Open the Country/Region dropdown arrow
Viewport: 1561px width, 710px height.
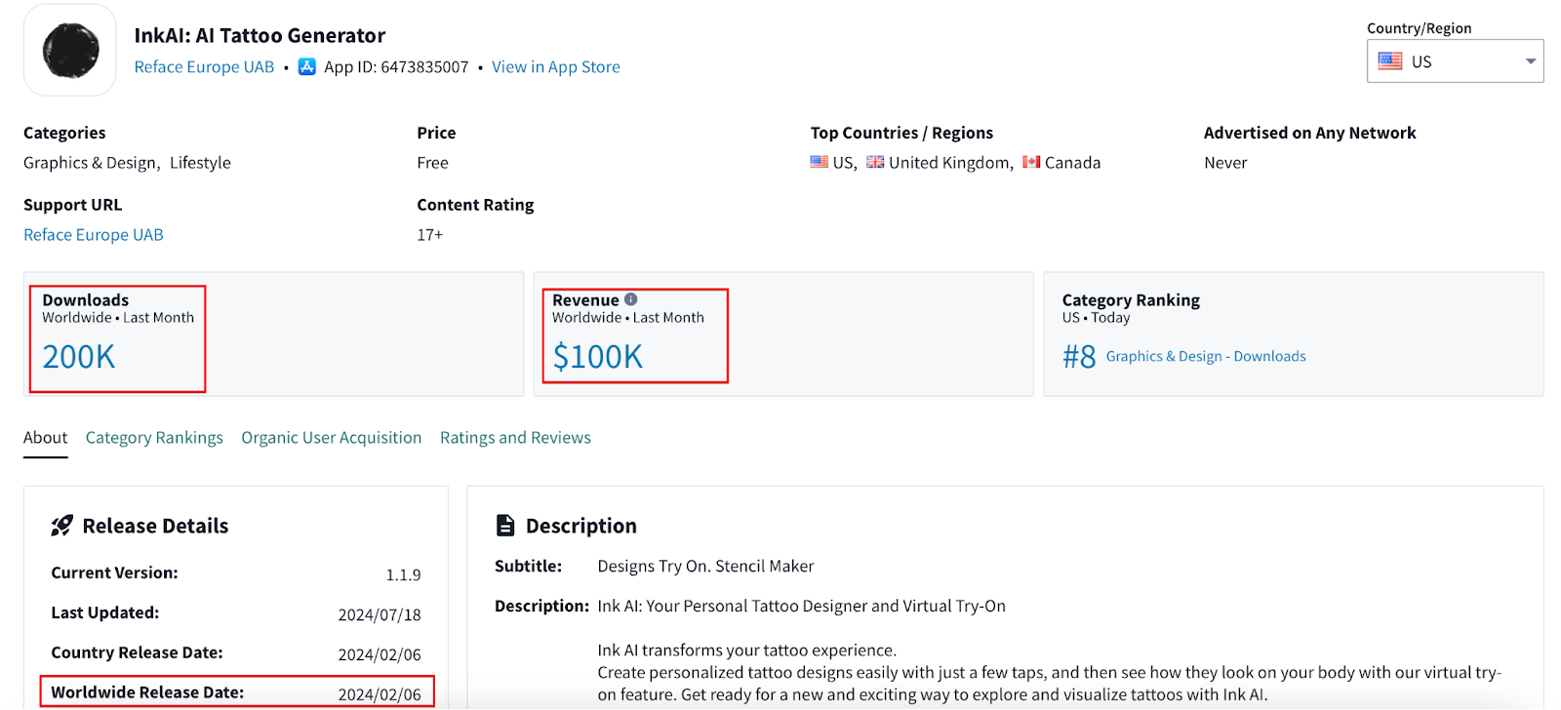(1531, 61)
